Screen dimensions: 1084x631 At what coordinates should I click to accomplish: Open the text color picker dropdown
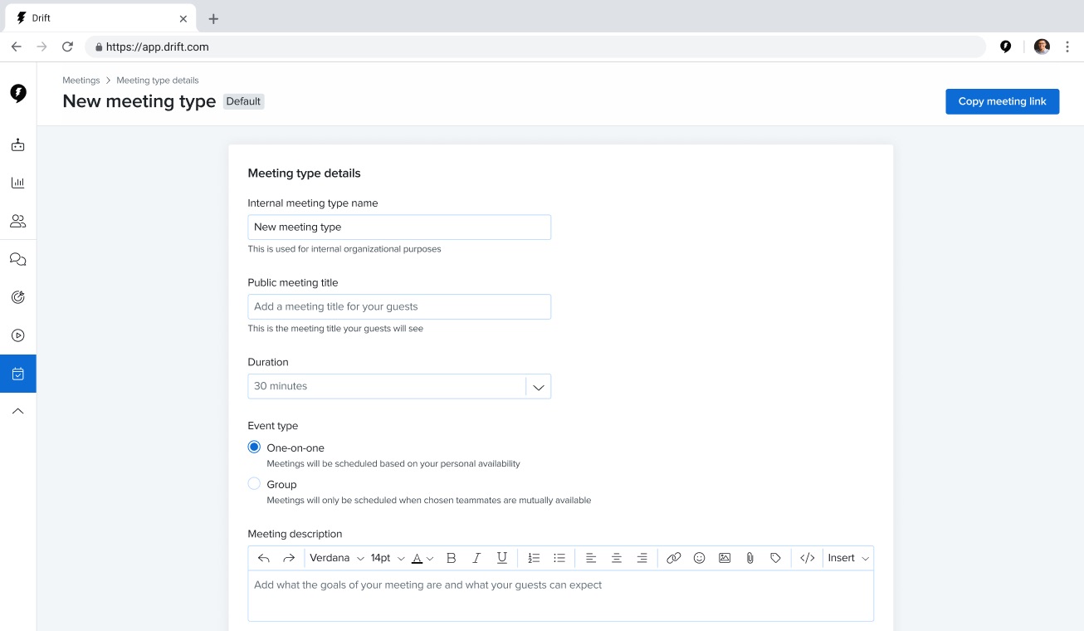[x=423, y=558]
